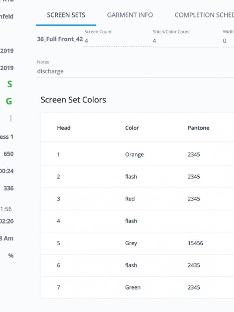Select flash in head 6 row
The image size is (234, 312).
(x=131, y=265)
